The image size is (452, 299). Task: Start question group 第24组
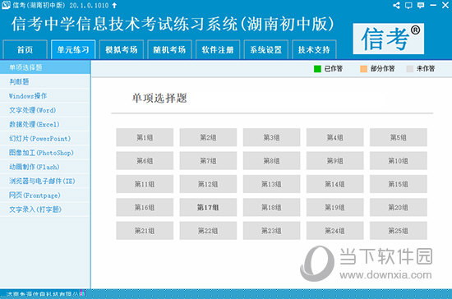(x=335, y=231)
